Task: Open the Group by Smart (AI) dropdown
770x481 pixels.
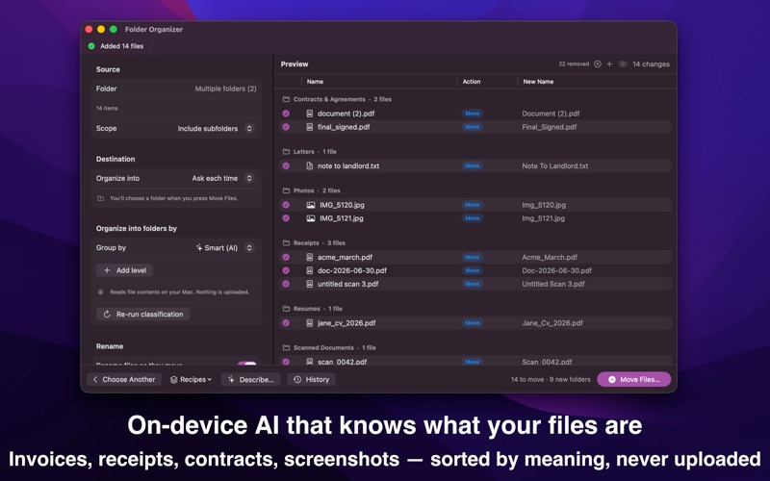Action: point(249,248)
